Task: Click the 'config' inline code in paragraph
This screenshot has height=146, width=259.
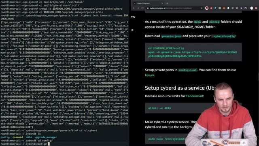Action: coord(214,22)
